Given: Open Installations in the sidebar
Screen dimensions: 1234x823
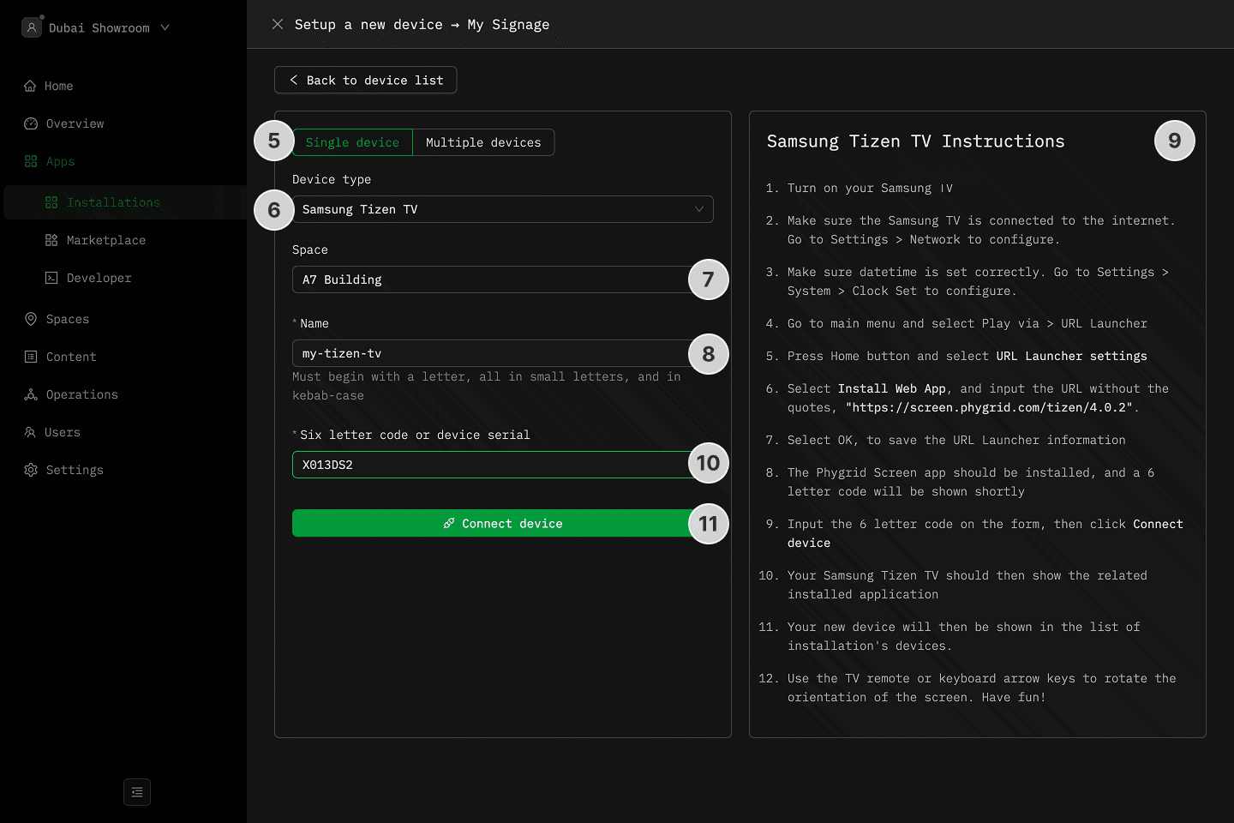Looking at the screenshot, I should click(x=113, y=202).
